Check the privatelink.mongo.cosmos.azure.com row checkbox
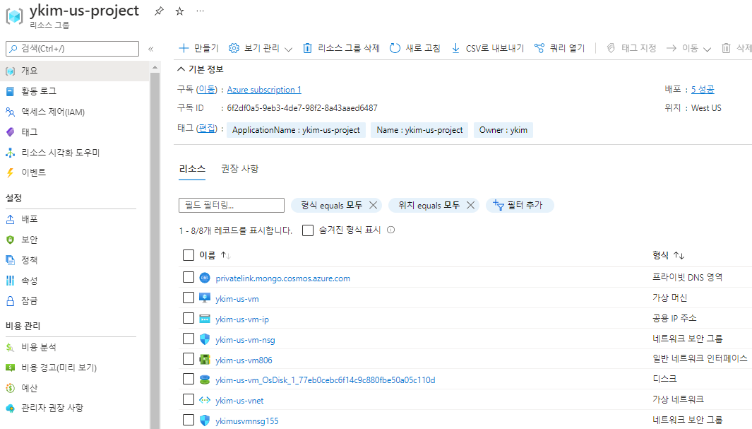The height and width of the screenshot is (429, 752). coord(189,277)
